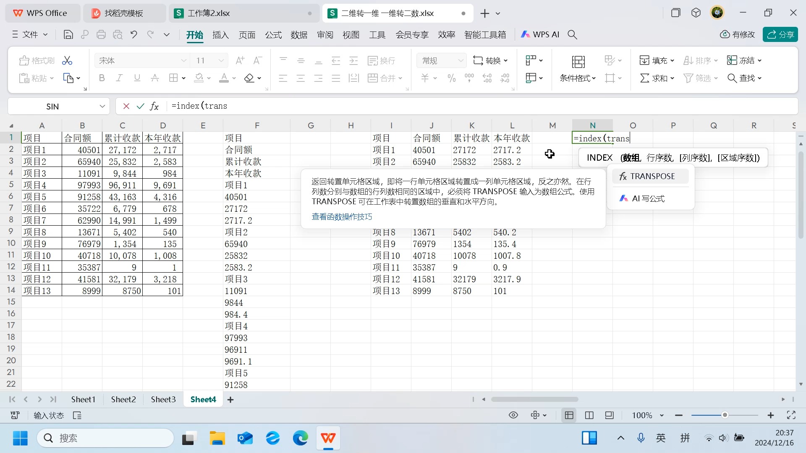Click the AutoSum 求和 icon

tap(654, 78)
